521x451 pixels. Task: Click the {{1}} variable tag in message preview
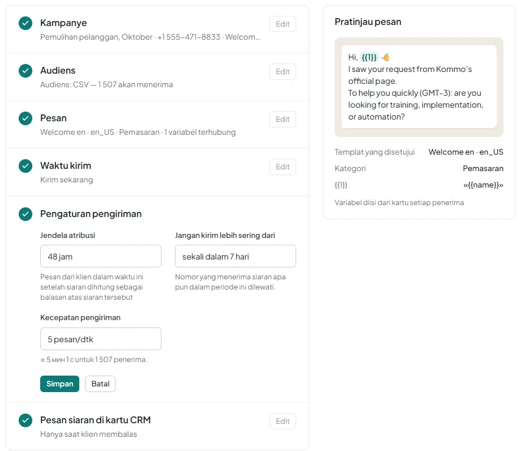[x=369, y=57]
